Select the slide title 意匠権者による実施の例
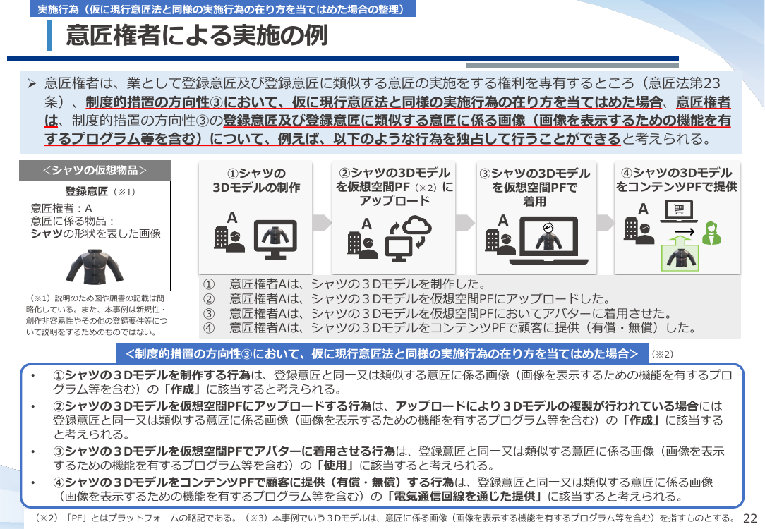The image size is (765, 529). point(197,35)
